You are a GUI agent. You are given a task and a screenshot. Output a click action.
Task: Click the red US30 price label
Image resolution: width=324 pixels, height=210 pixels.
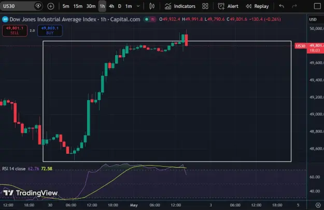[x=301, y=46]
